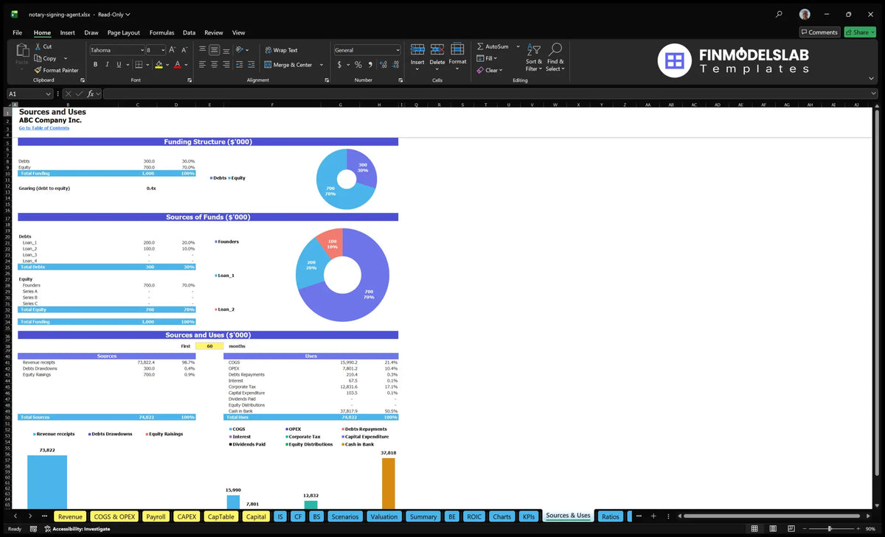Click the Decrease Font Size icon
The width and height of the screenshot is (885, 537).
(184, 50)
